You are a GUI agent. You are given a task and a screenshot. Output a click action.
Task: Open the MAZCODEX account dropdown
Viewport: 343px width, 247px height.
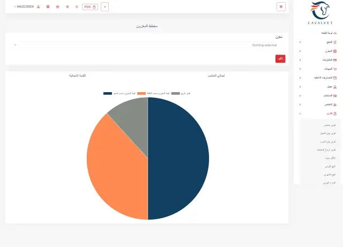point(24,7)
